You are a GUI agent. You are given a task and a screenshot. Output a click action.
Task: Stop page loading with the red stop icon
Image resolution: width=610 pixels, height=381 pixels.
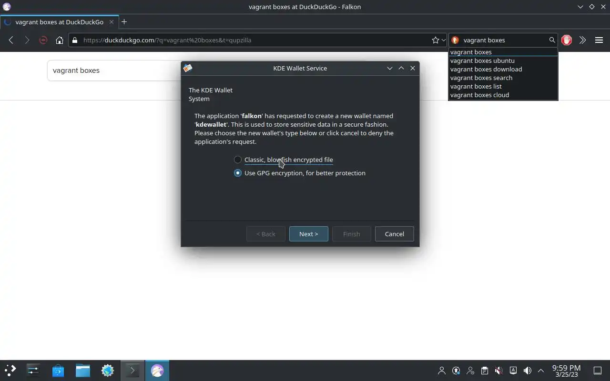[x=43, y=40]
